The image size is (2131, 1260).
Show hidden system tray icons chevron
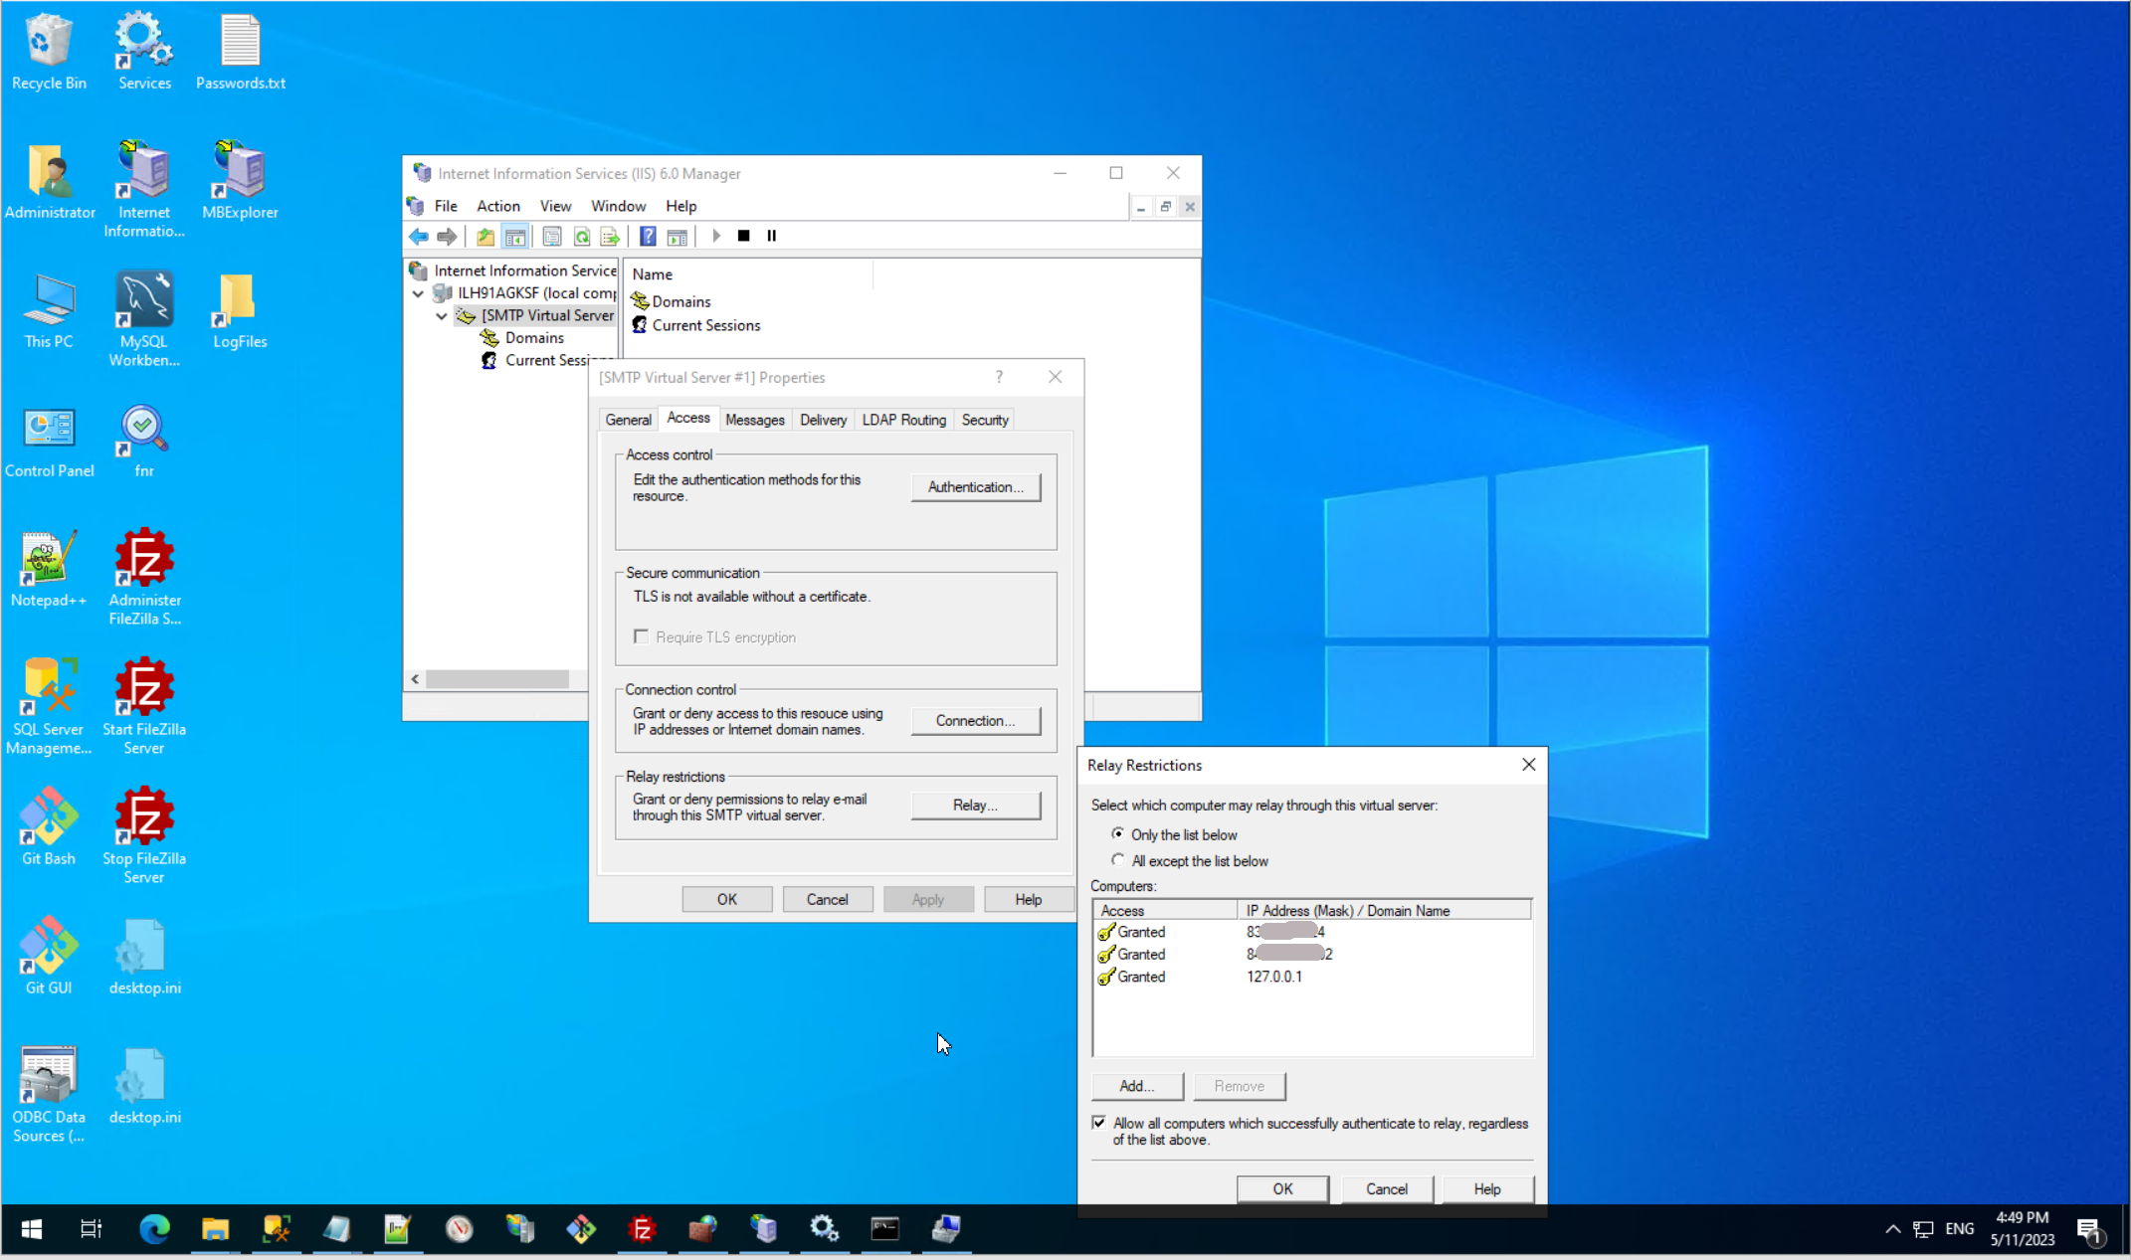coord(1892,1229)
